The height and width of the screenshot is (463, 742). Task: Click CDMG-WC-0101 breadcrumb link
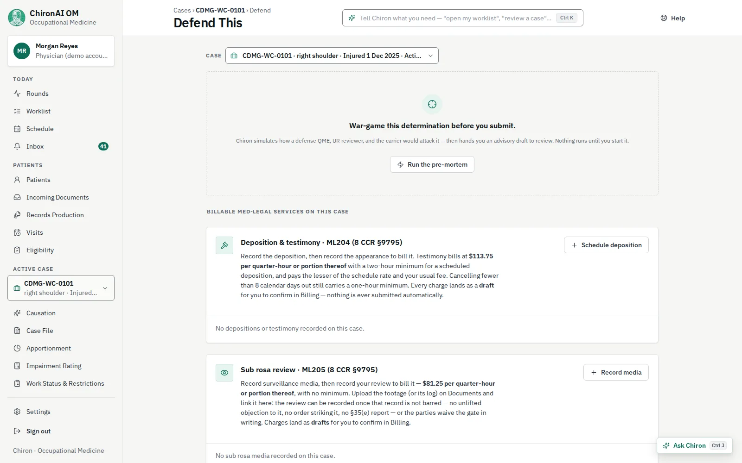pos(220,10)
